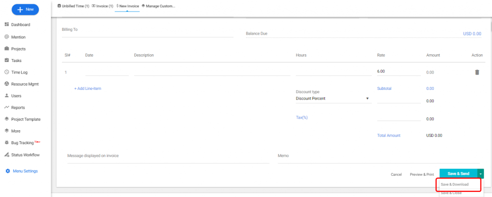Click the Status Workflow icon
The height and width of the screenshot is (197, 492).
coord(7,155)
